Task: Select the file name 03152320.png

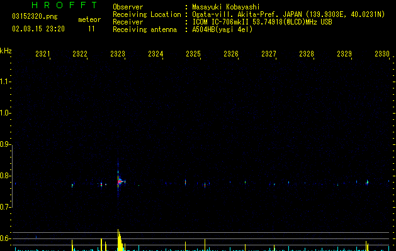Action: tap(35, 16)
